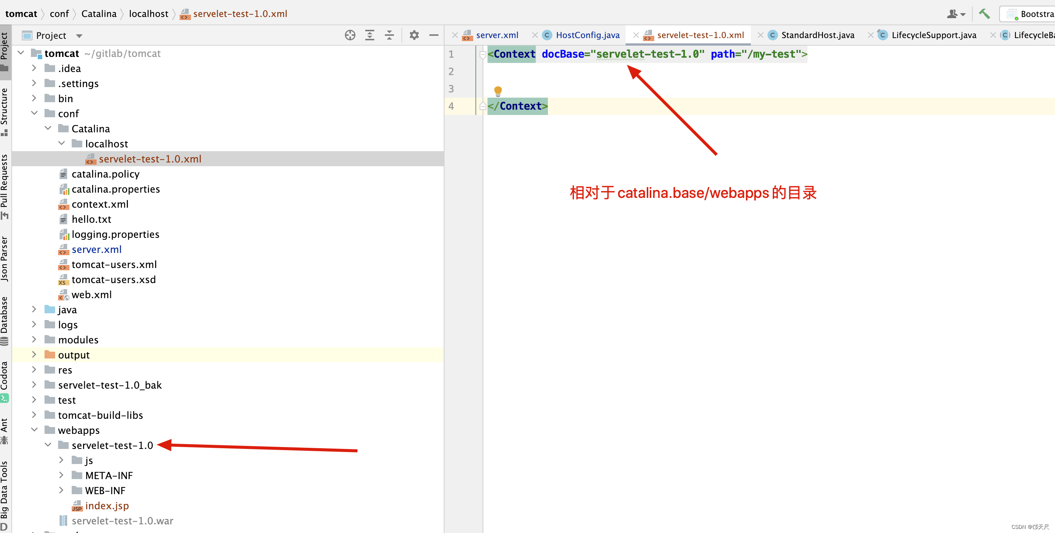
Task: Click the yellow lightbulb intention icon
Action: click(x=498, y=91)
